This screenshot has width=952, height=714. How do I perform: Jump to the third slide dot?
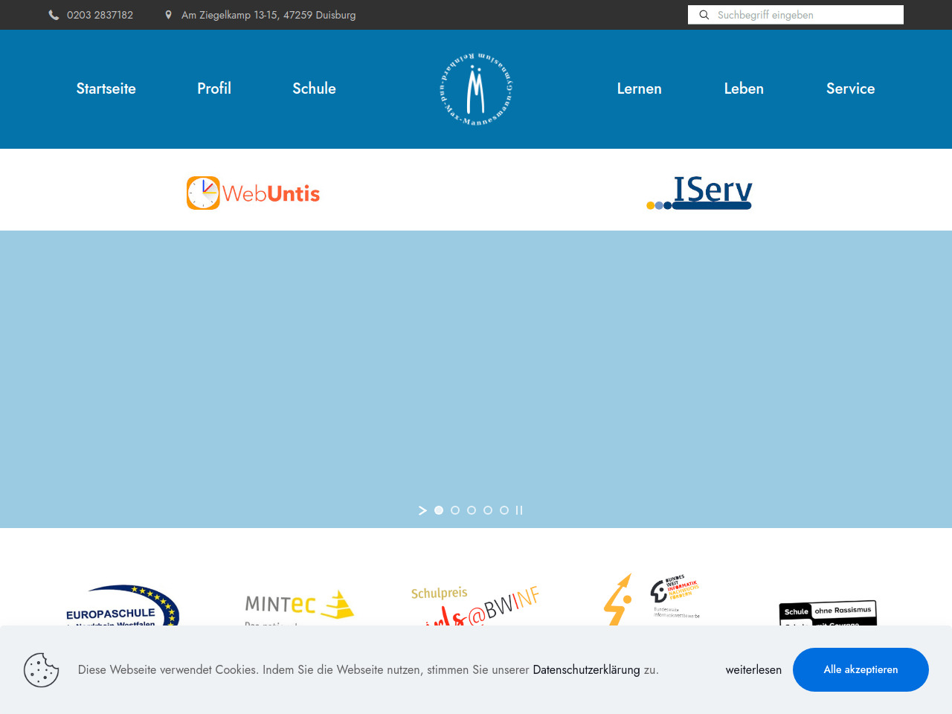pyautogui.click(x=472, y=510)
